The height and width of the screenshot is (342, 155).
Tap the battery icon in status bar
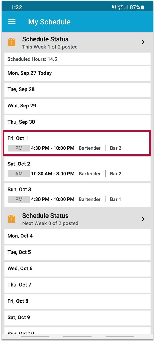[x=143, y=7]
